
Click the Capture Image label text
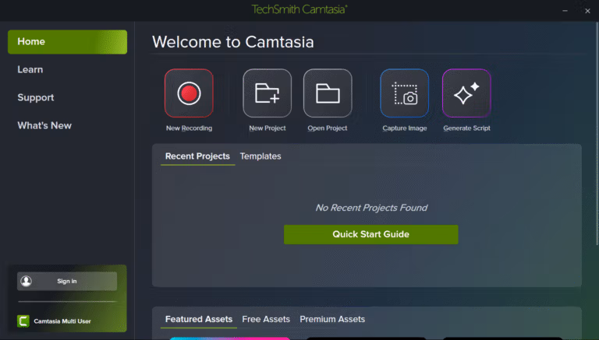coord(405,128)
